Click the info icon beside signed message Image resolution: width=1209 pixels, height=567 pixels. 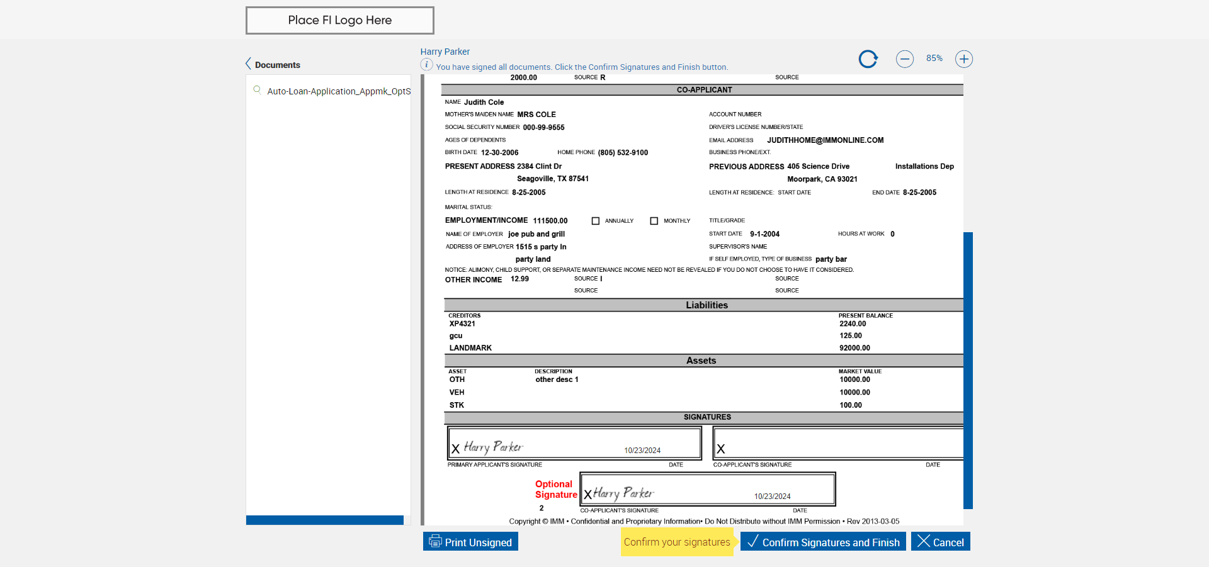pyautogui.click(x=426, y=65)
